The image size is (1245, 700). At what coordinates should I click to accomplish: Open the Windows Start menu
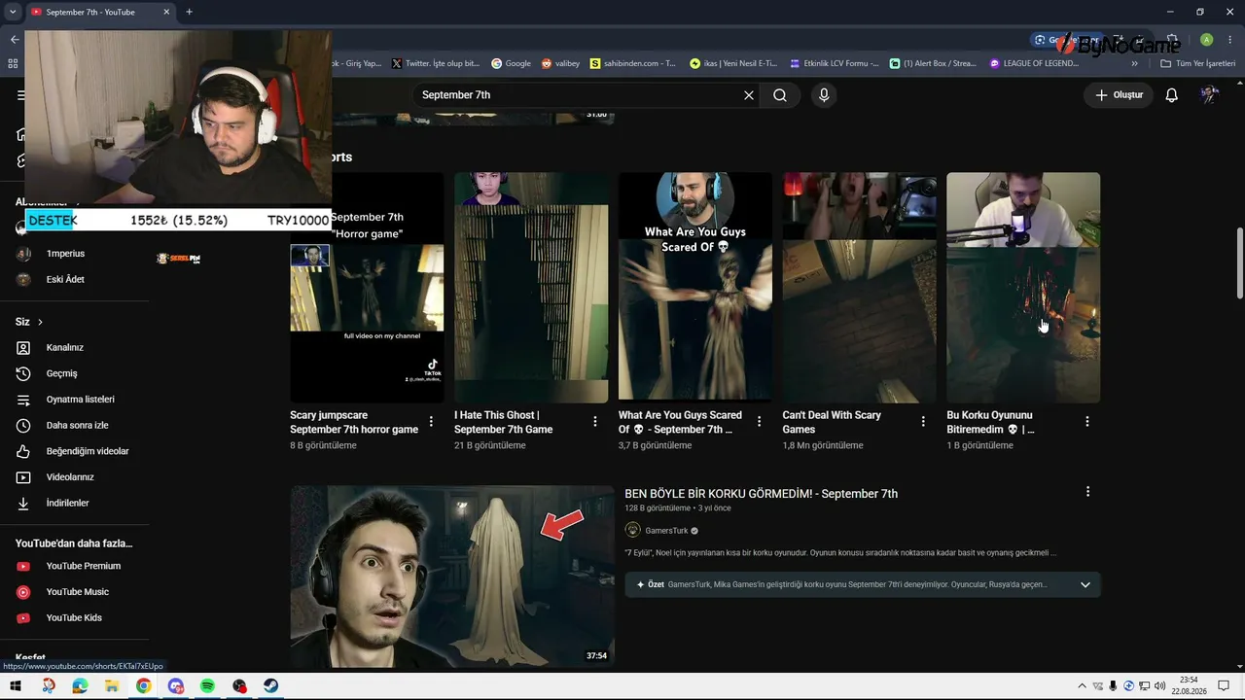[x=16, y=686]
